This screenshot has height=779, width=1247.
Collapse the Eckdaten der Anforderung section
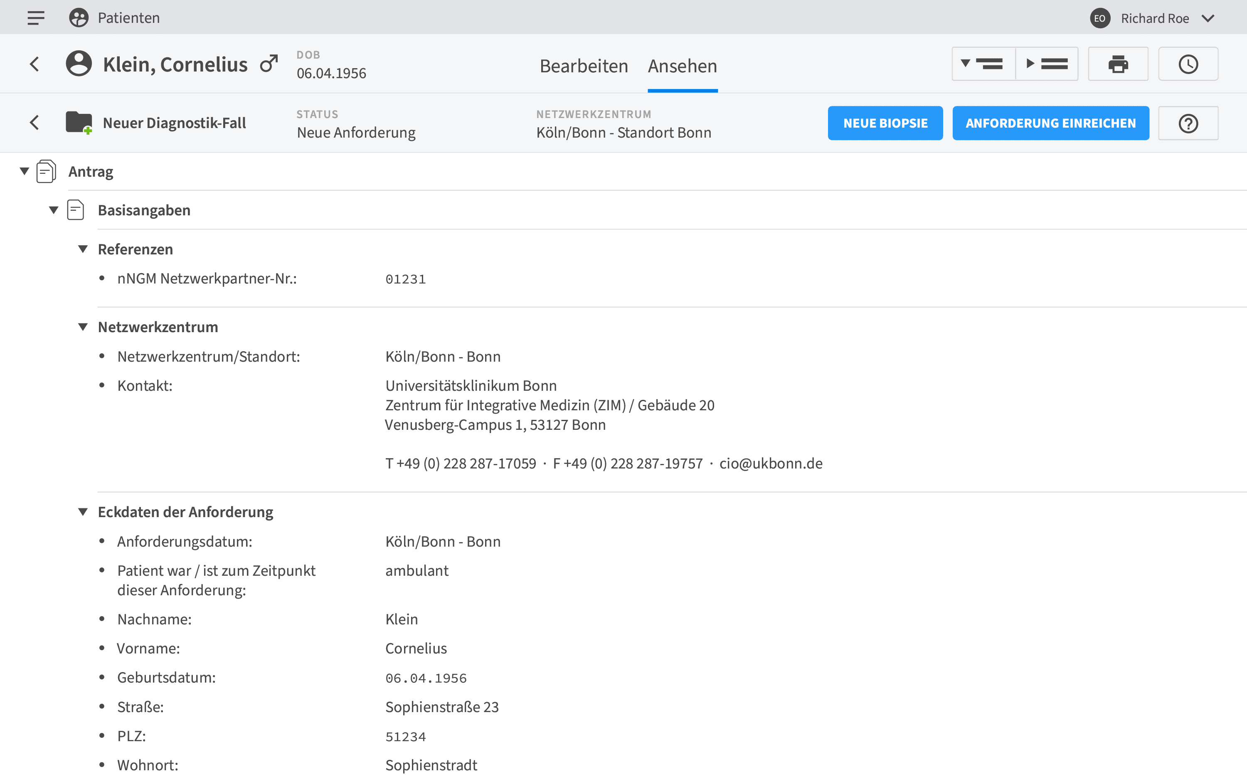pos(83,511)
